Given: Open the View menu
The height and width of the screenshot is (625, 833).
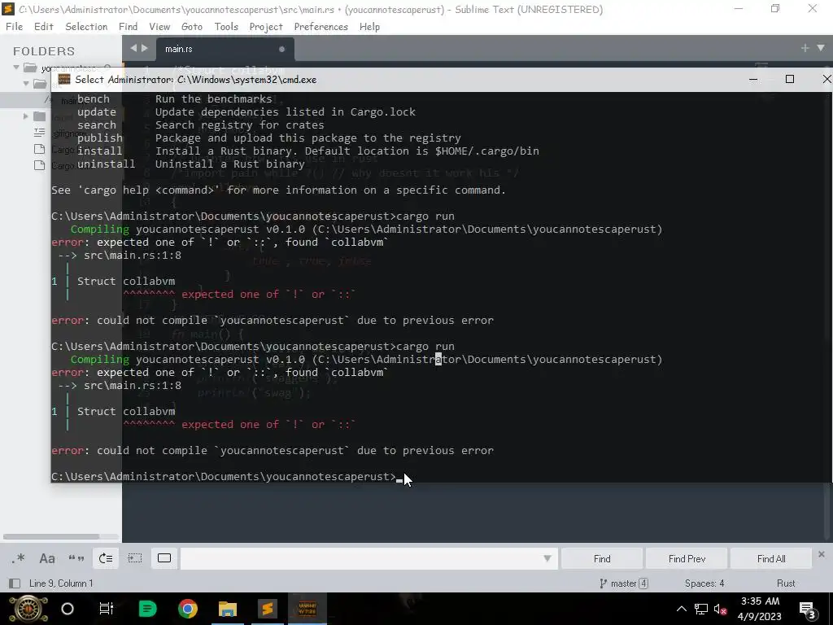Looking at the screenshot, I should [x=159, y=27].
